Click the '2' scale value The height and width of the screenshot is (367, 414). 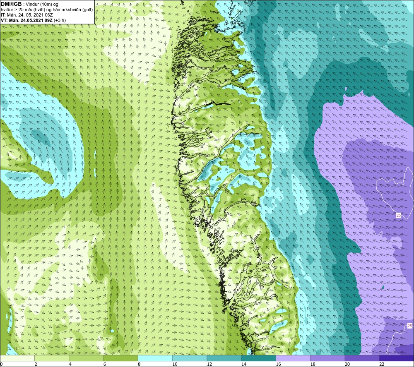pyautogui.click(x=36, y=364)
